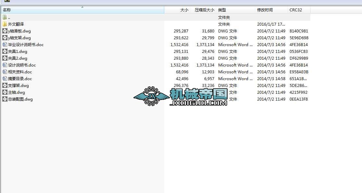
Task: Sort by the 大小 column header
Action: tap(177, 10)
